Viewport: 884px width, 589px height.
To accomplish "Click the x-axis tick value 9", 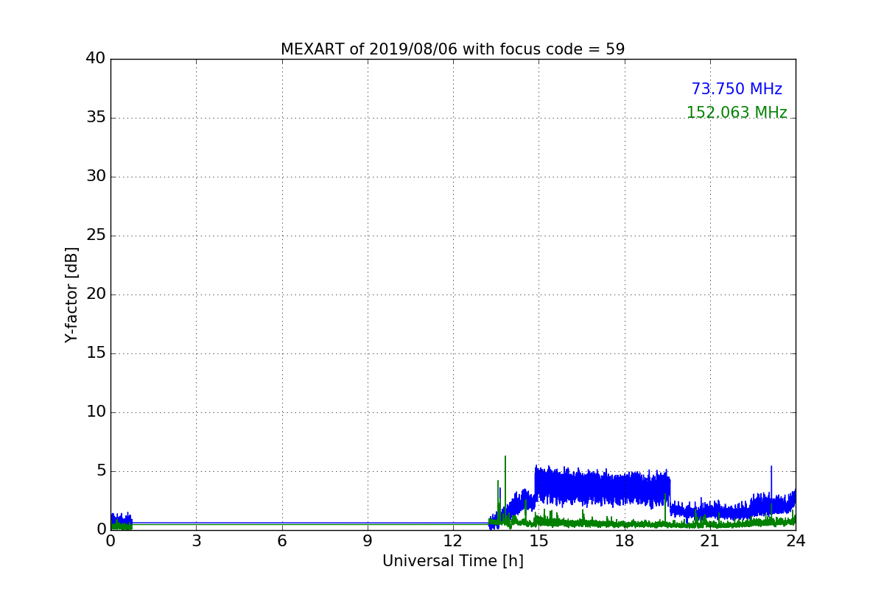I will pos(368,541).
